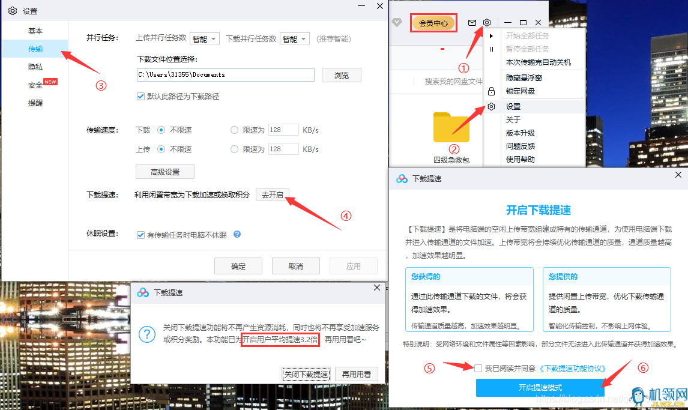Click the heart-shaped icon beside 会员中心
Image resolution: width=688 pixels, height=410 pixels.
[397, 22]
